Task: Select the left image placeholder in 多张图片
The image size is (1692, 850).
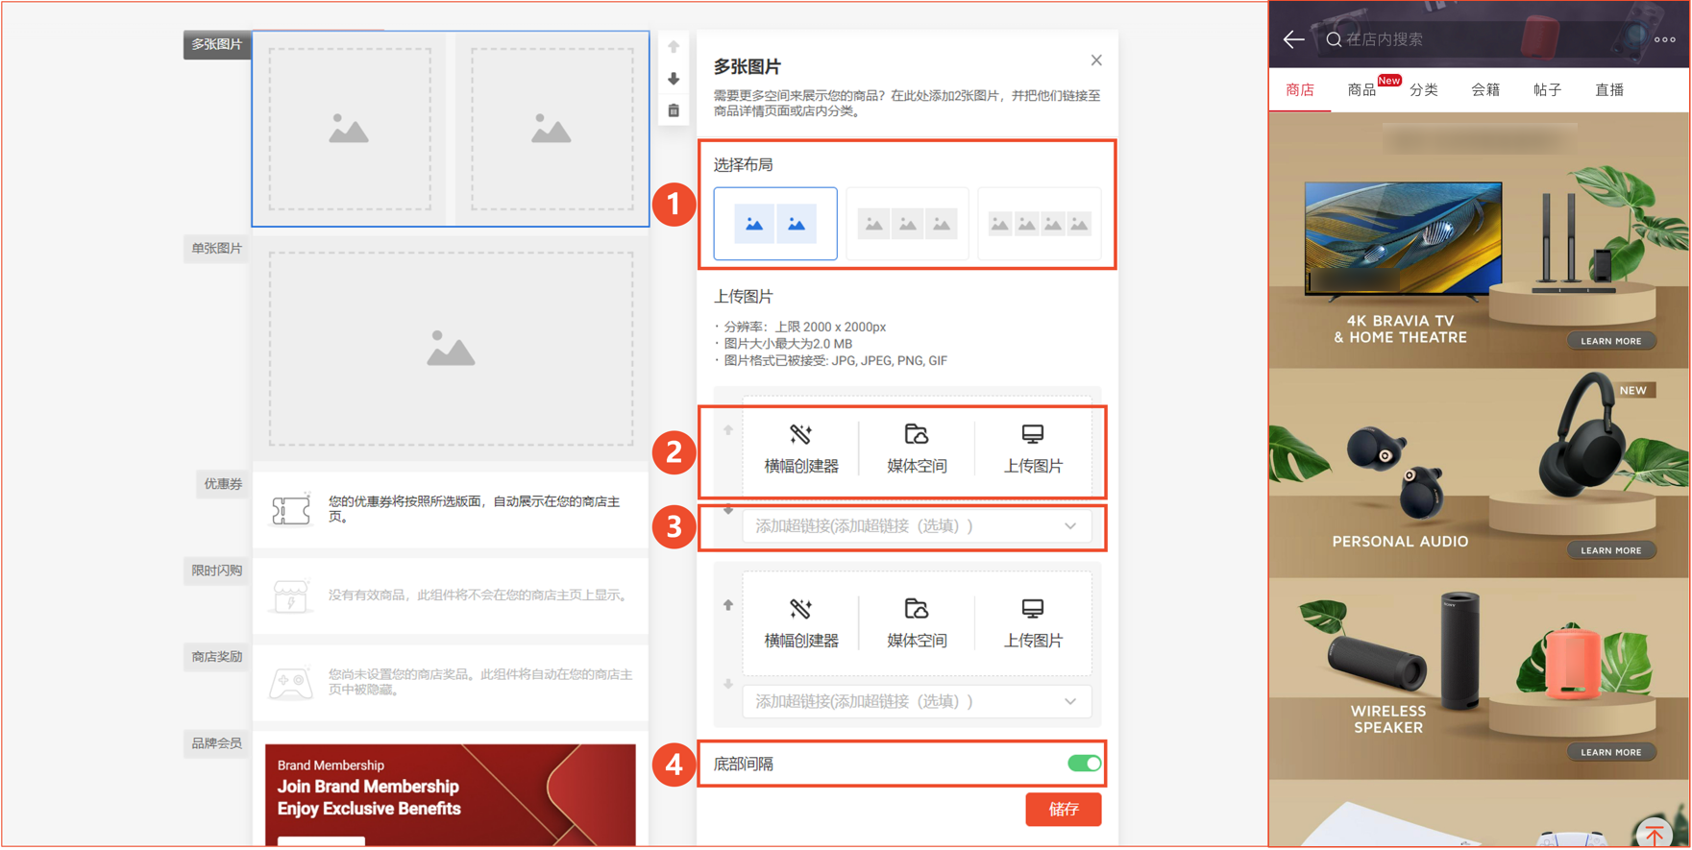Action: pos(350,129)
